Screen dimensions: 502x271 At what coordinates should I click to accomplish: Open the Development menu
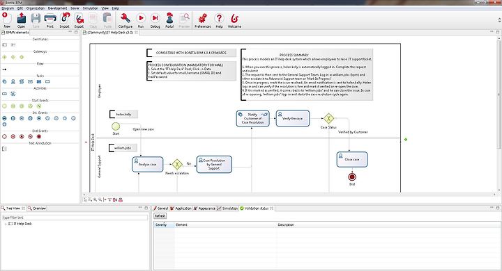[x=58, y=8]
